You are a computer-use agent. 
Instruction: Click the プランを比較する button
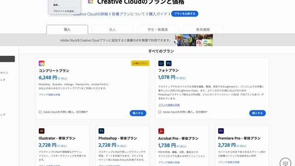point(184,14)
